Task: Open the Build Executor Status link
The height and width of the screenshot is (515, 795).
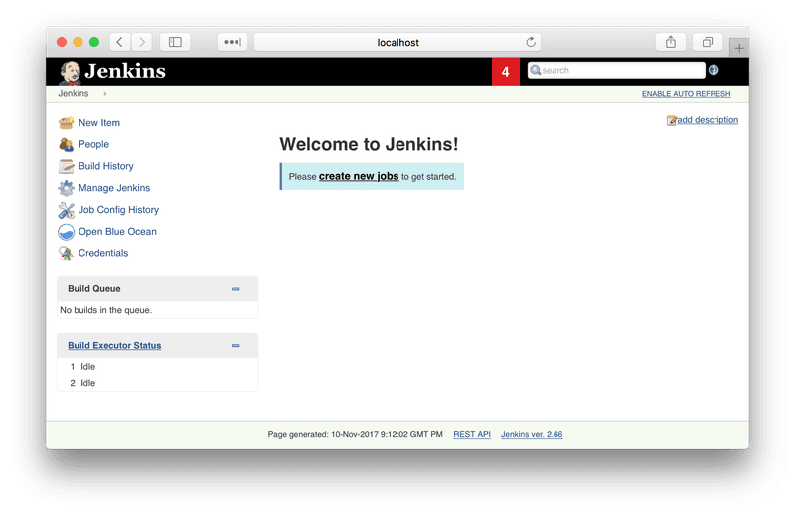Action: click(114, 346)
